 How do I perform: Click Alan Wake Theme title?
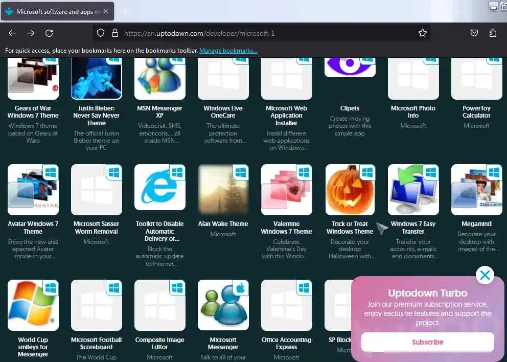pos(223,224)
